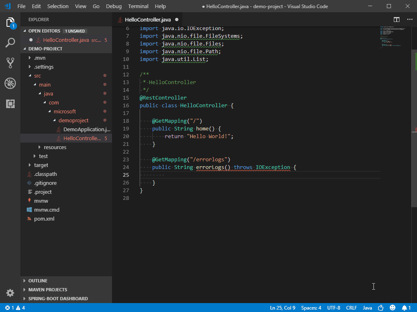417x312 pixels.
Task: Open the Extensions view
Action: (x=10, y=104)
